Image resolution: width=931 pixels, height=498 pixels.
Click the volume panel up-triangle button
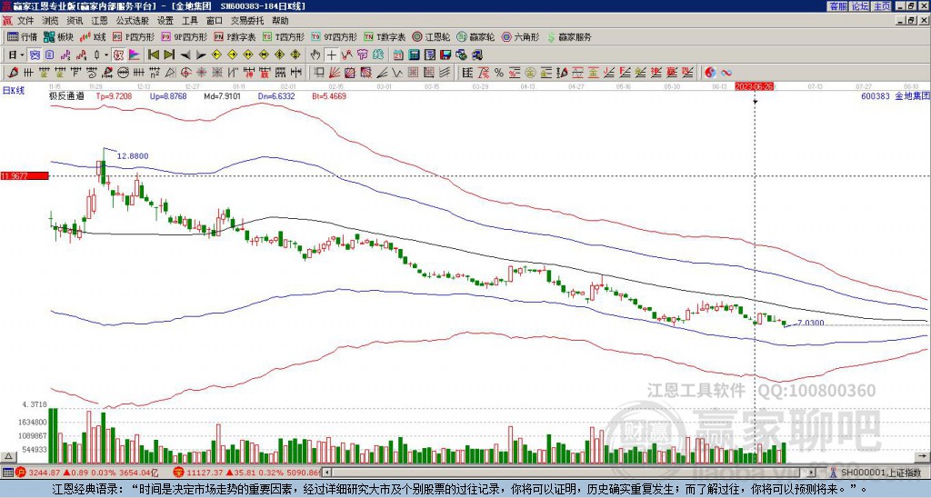(8, 456)
